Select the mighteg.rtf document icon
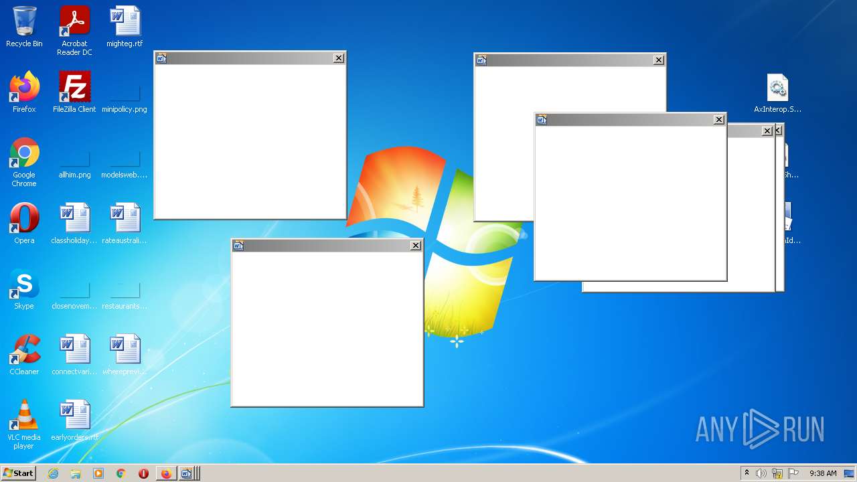857x482 pixels. (125, 27)
